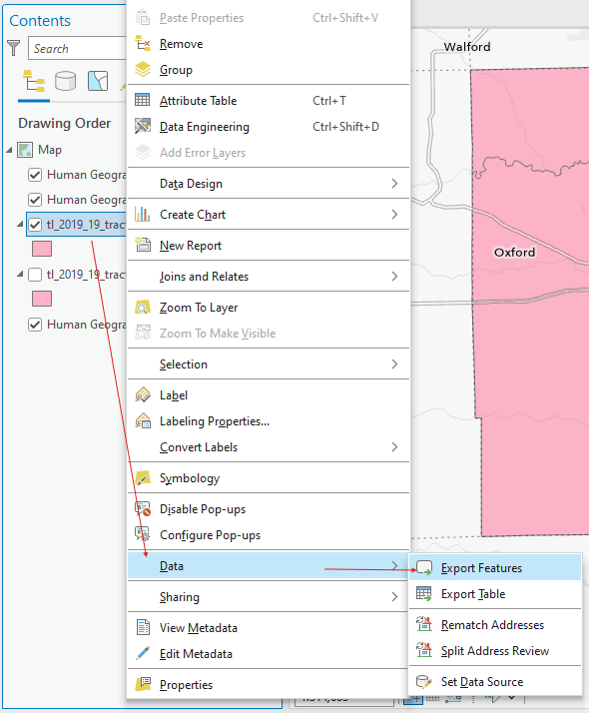
Task: Click the Zoom To Layer magnifier icon
Action: (143, 308)
